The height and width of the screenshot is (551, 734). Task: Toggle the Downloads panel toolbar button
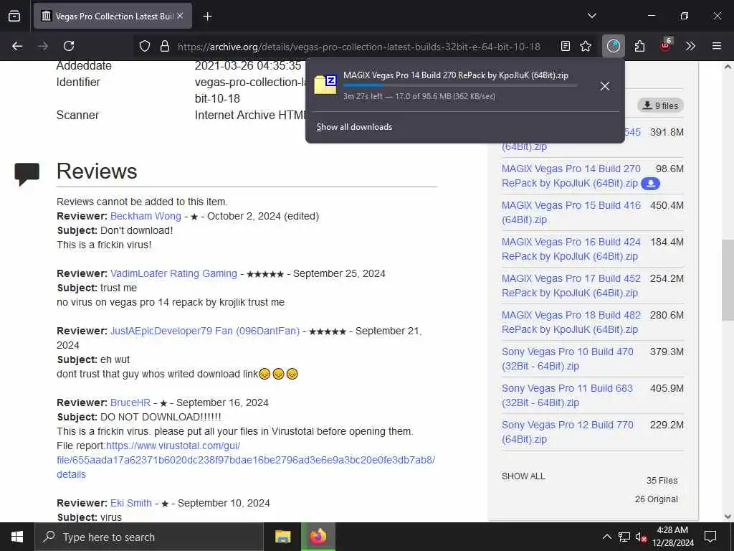coord(614,46)
